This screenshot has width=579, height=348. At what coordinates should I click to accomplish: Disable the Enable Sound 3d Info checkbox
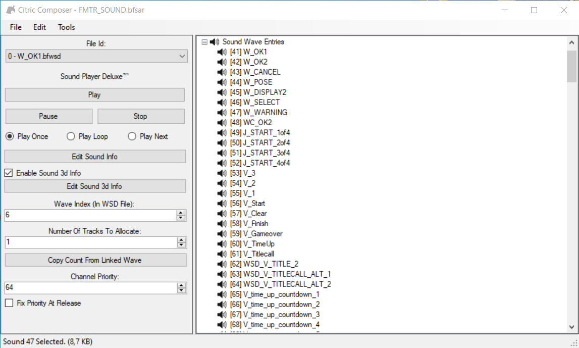coord(9,173)
